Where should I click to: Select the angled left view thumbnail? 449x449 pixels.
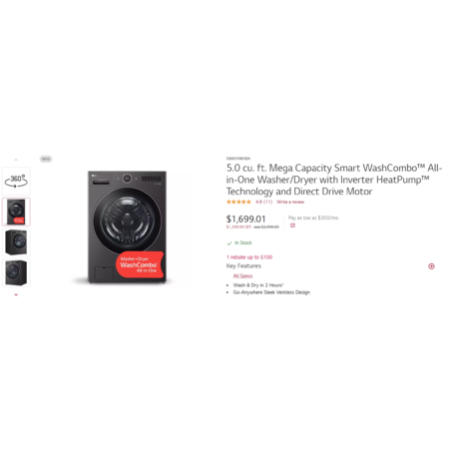pos(16,242)
